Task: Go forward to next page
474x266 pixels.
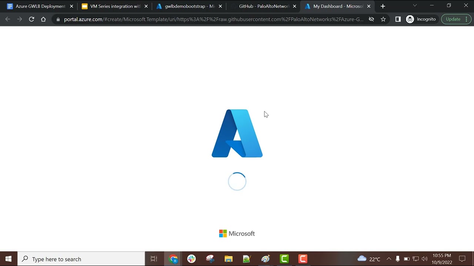Action: [20, 19]
